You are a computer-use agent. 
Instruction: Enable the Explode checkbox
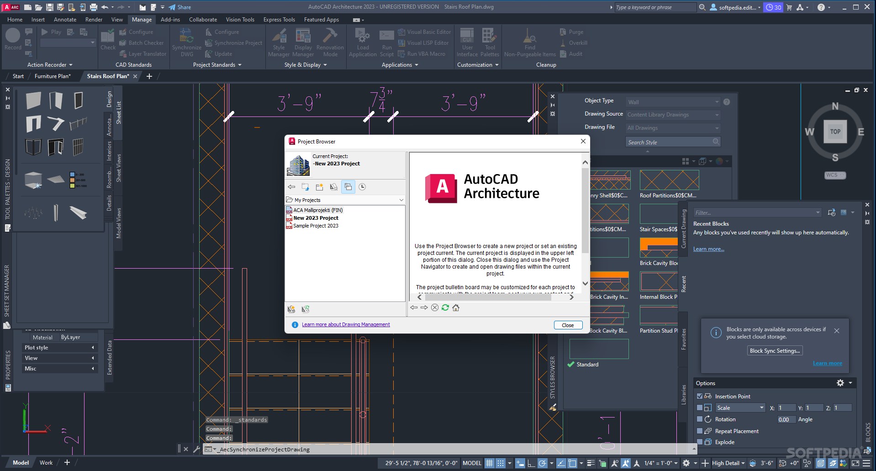[x=700, y=442]
